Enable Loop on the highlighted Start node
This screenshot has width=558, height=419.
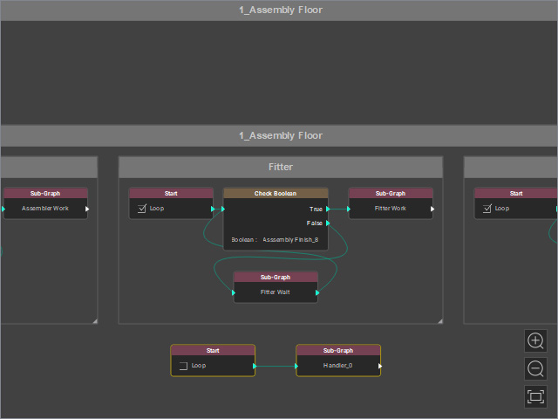tap(184, 366)
